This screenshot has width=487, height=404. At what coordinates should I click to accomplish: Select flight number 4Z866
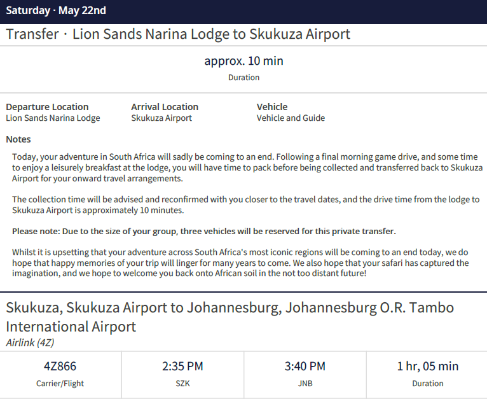click(x=60, y=366)
